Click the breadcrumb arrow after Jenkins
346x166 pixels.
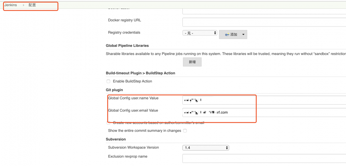tap(24, 5)
